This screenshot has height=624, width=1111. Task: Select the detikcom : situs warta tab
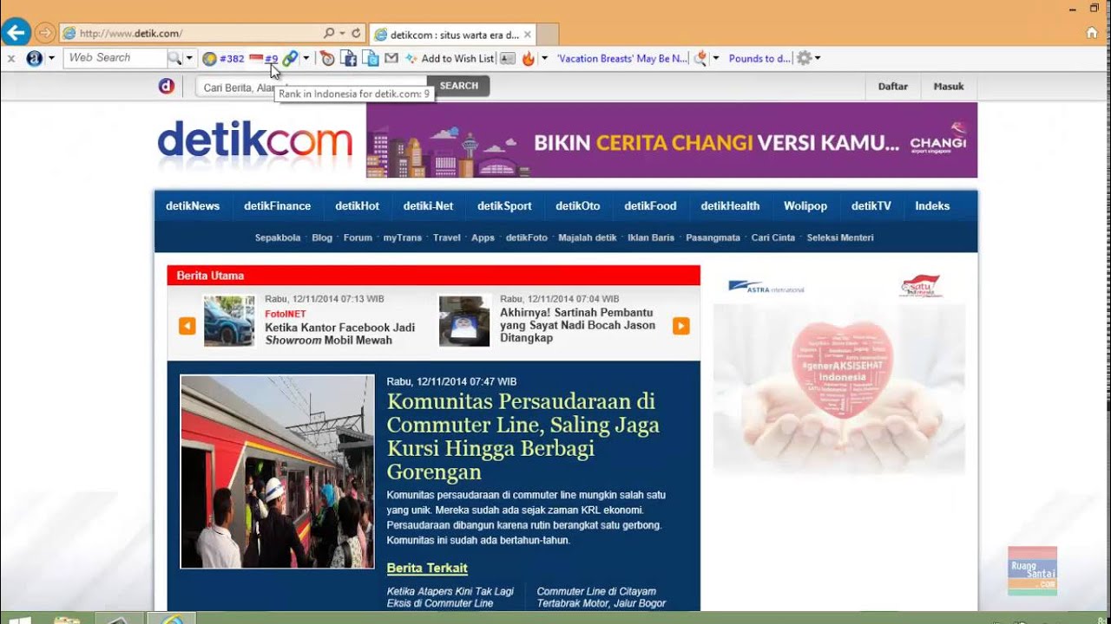pos(453,35)
